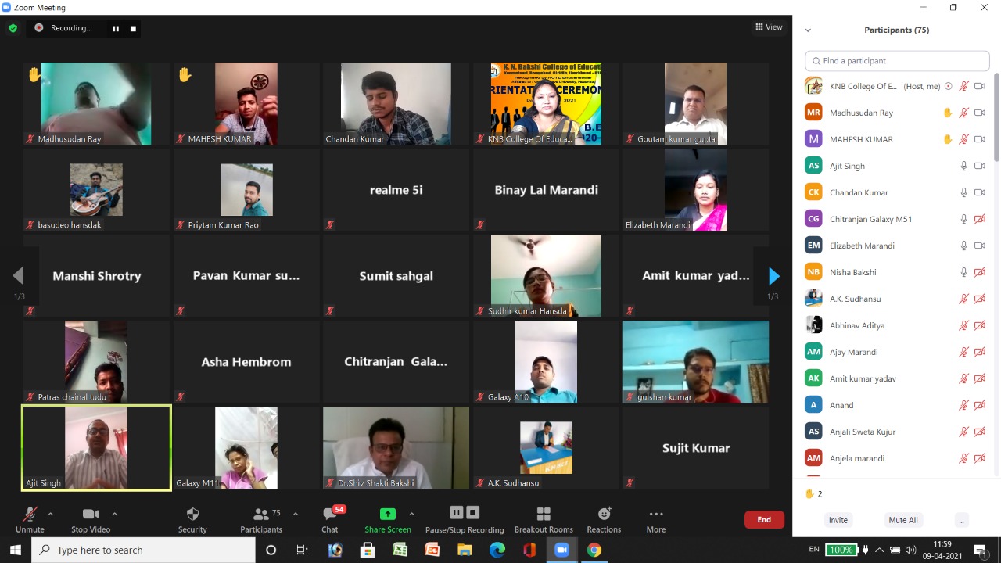Image resolution: width=1001 pixels, height=563 pixels.
Task: Open the Task View taskbar button
Action: (x=303, y=550)
